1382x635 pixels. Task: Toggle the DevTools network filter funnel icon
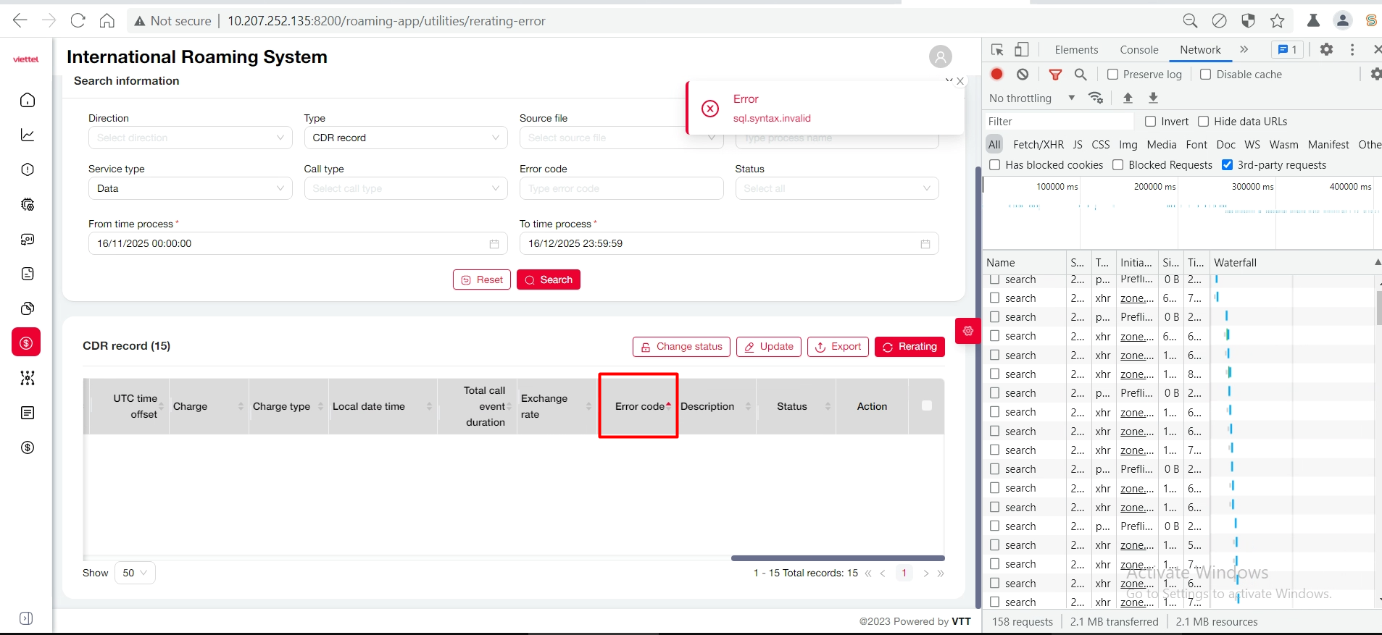[1055, 74]
